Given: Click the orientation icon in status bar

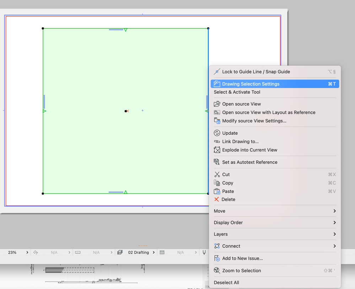Looking at the screenshot, I should click(x=36, y=252).
